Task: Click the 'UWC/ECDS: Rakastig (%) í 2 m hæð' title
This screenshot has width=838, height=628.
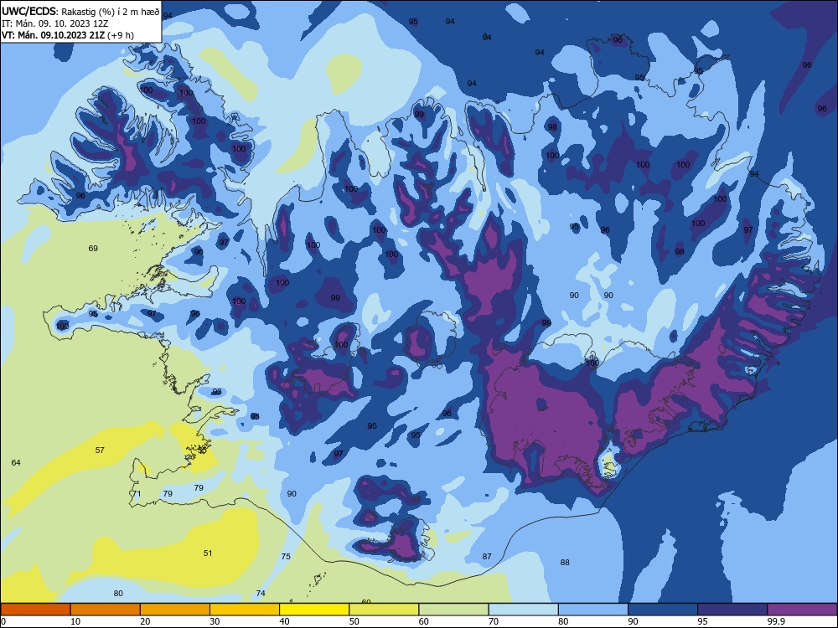Action: [80, 12]
